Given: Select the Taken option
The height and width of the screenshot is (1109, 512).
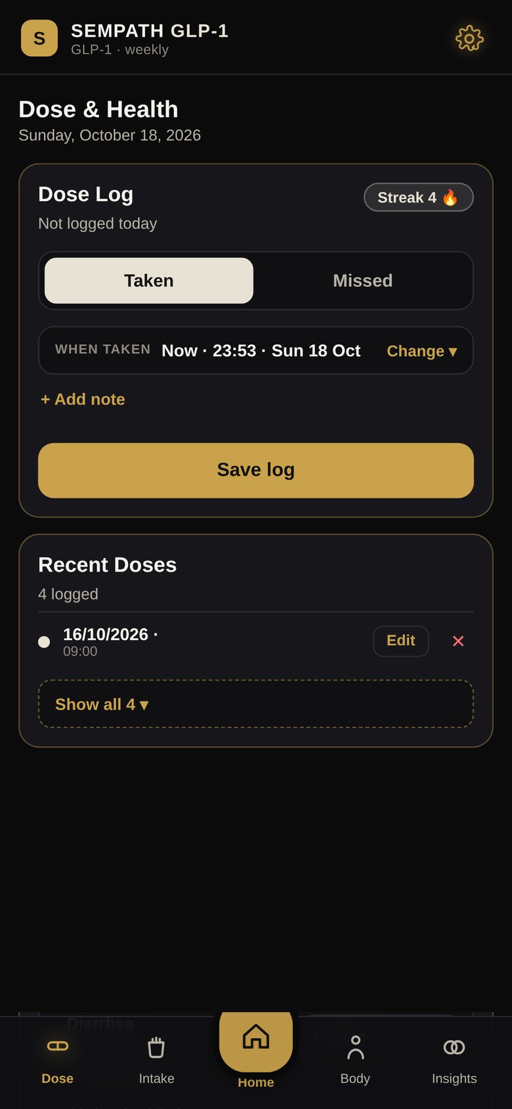Looking at the screenshot, I should [149, 281].
